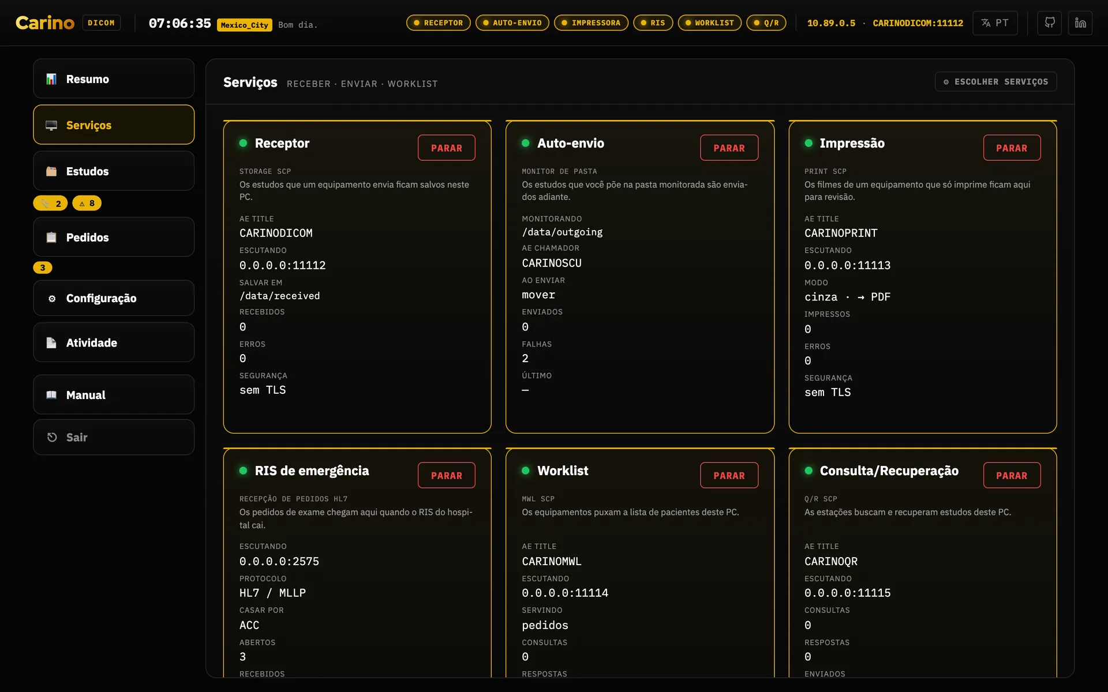The image size is (1108, 692).
Task: Click the HL7 / MLLP protocol value
Action: [x=272, y=593]
